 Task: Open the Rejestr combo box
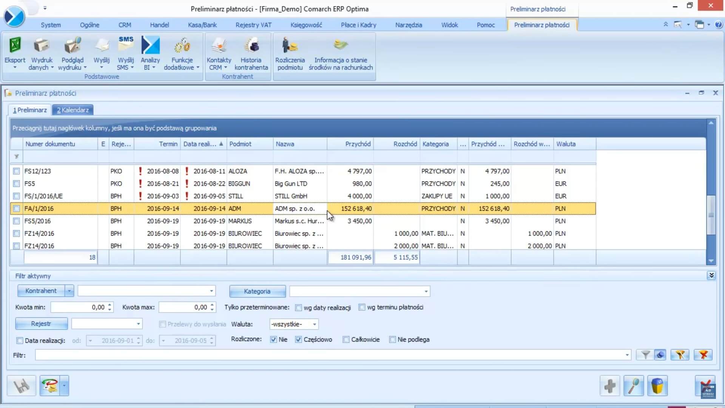pos(107,324)
